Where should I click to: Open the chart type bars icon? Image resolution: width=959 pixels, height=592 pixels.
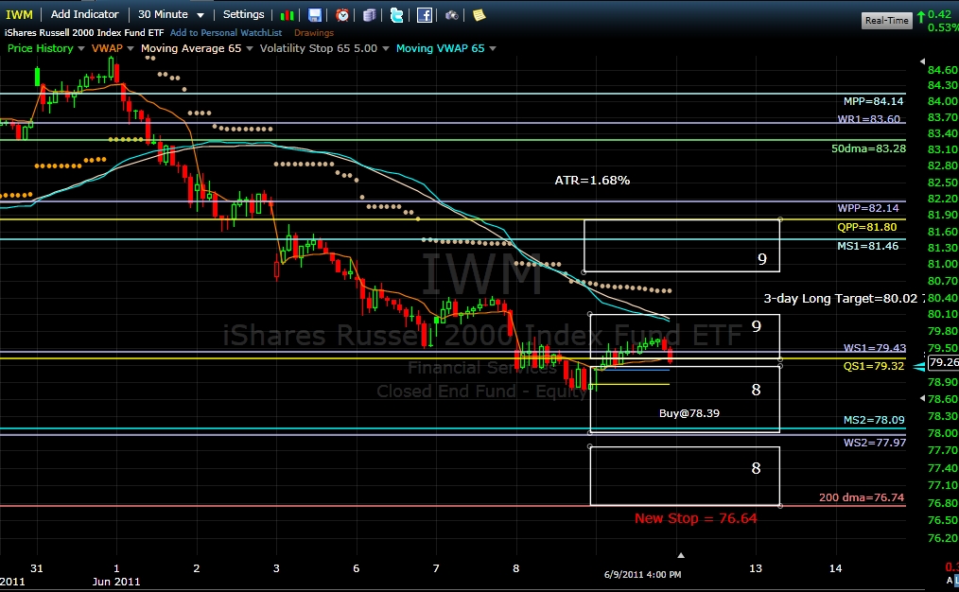(287, 15)
